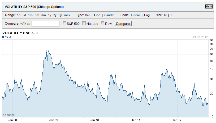This screenshot has width=216, height=123.
Task: Check the S&P 500 comparison checkbox
Action: (64, 23)
